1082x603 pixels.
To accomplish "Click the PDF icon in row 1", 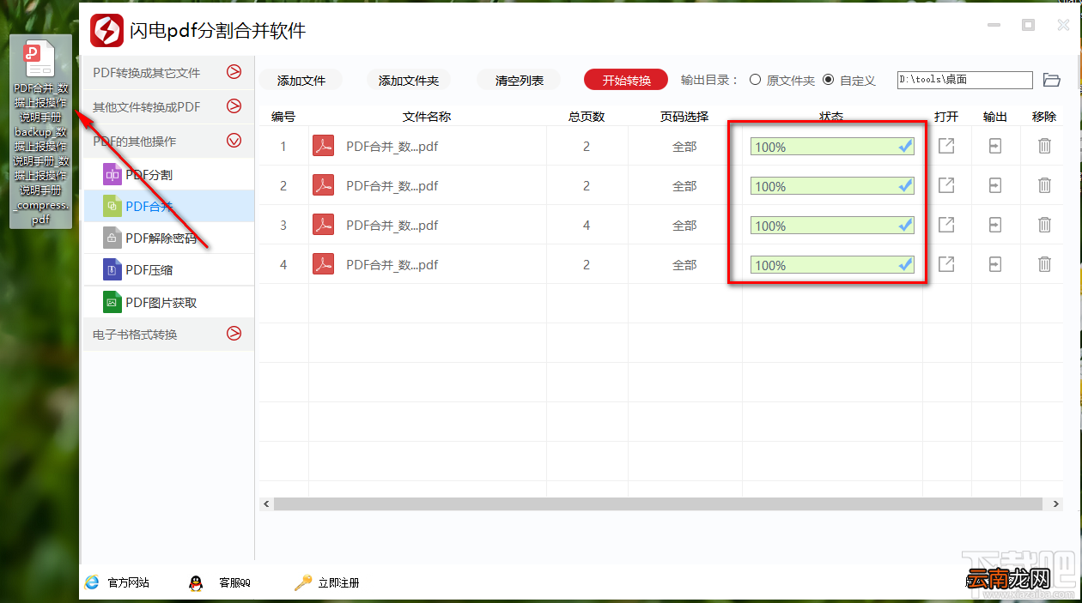I will pyautogui.click(x=322, y=146).
